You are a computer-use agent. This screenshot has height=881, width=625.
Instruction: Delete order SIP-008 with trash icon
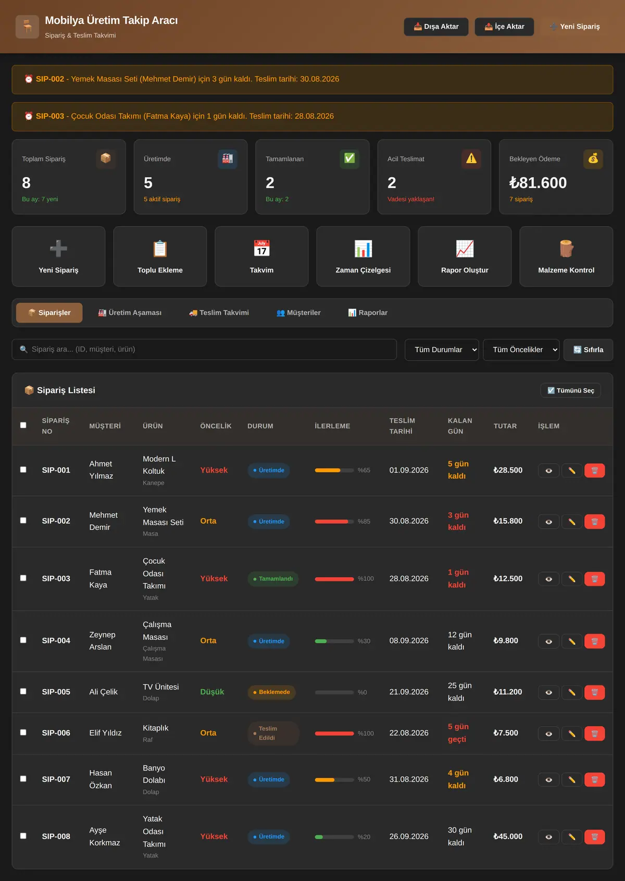pyautogui.click(x=595, y=837)
